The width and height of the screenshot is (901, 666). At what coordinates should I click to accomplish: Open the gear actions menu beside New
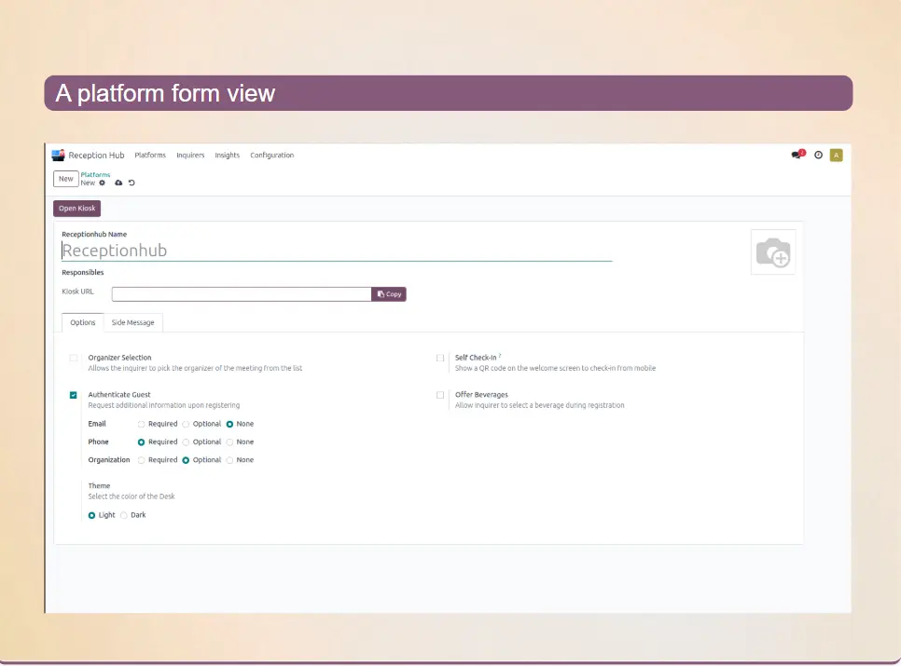click(103, 183)
